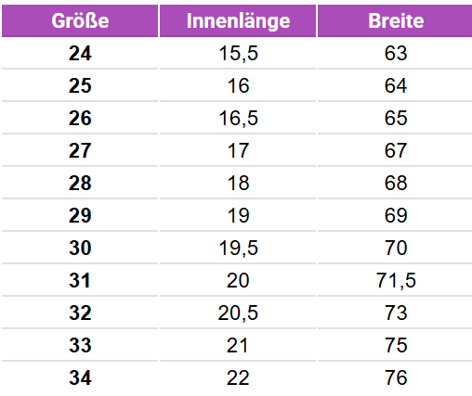The height and width of the screenshot is (396, 472).
Task: Select size 29 row label
Action: (x=80, y=215)
